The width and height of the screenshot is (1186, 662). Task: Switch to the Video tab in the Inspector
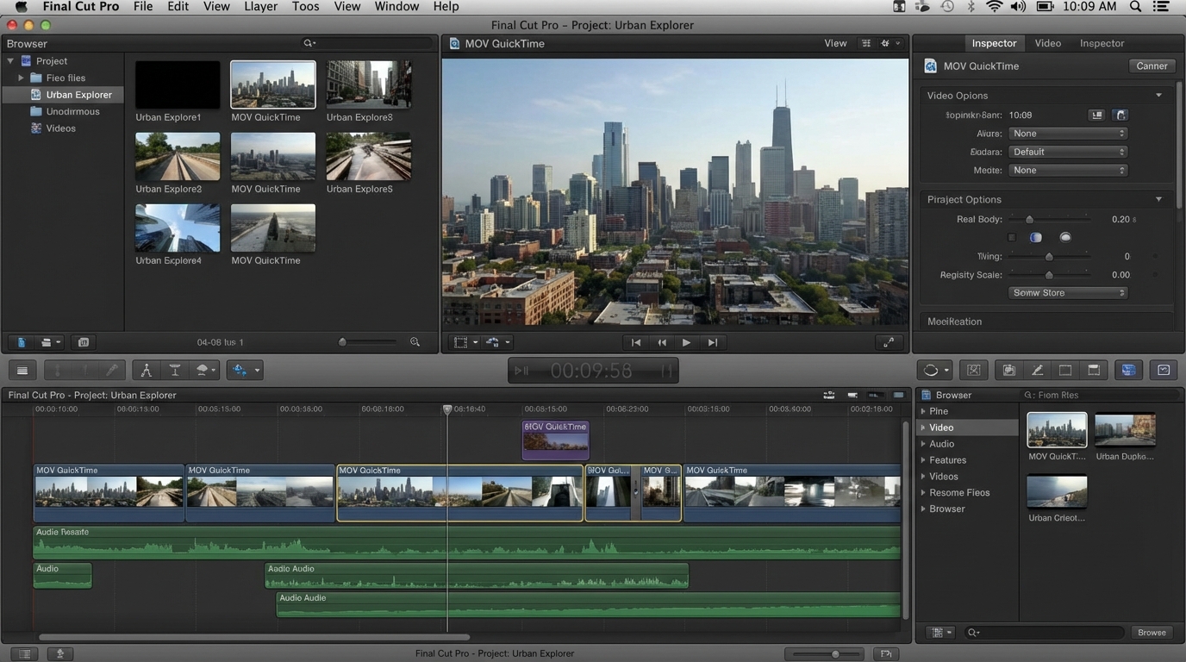[x=1048, y=43]
